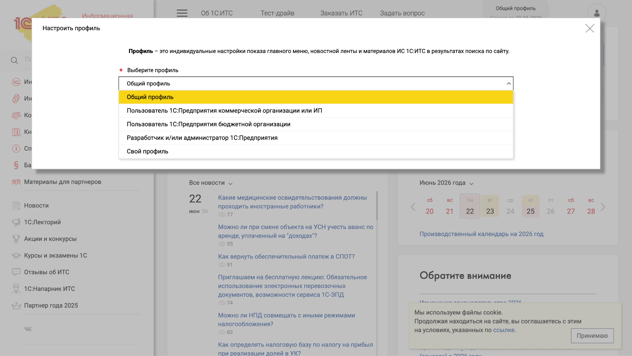The height and width of the screenshot is (356, 632).
Task: Click the Новости newspaper icon
Action: click(x=16, y=206)
